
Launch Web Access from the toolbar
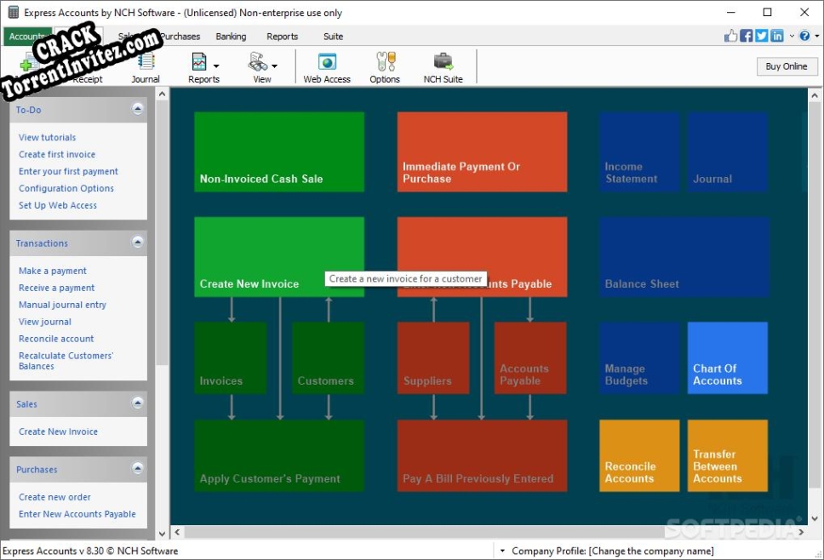pos(326,66)
